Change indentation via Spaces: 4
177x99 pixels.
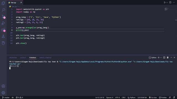click(110, 98)
